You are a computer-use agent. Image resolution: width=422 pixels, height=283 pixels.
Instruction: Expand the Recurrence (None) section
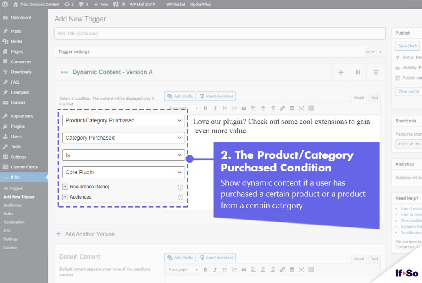tap(65, 187)
